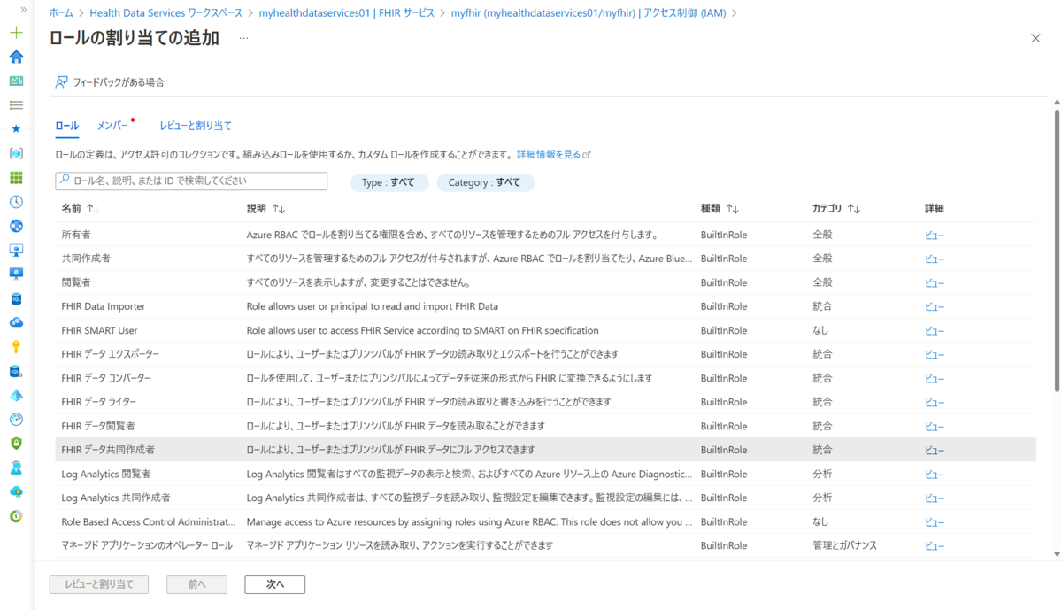Click the green plus Create a resource icon
The height and width of the screenshot is (610, 1062).
[x=16, y=33]
